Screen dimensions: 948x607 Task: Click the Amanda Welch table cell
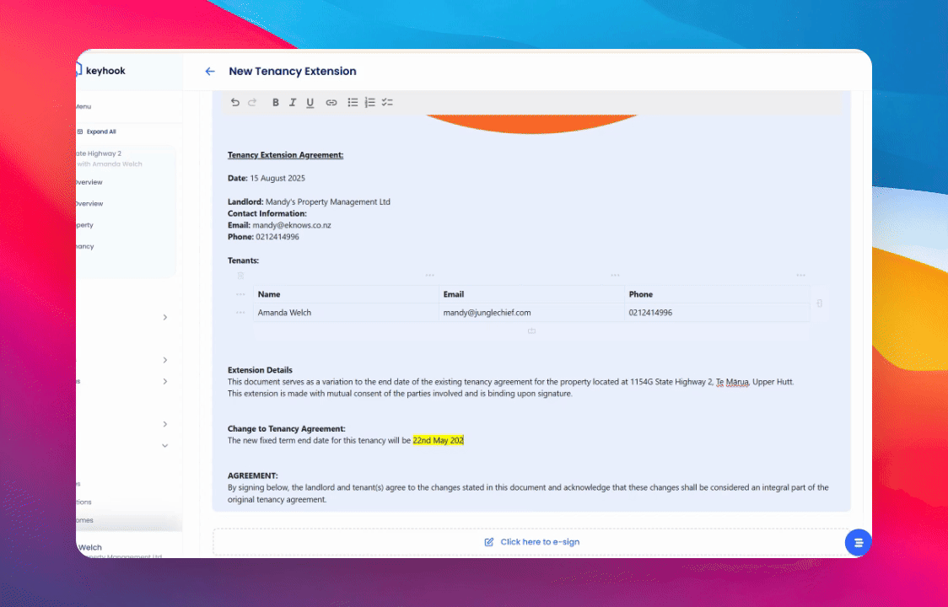(x=346, y=313)
